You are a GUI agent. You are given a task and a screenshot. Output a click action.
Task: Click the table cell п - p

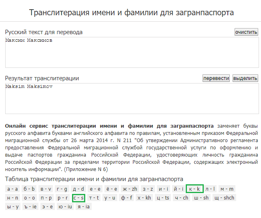point(46,198)
